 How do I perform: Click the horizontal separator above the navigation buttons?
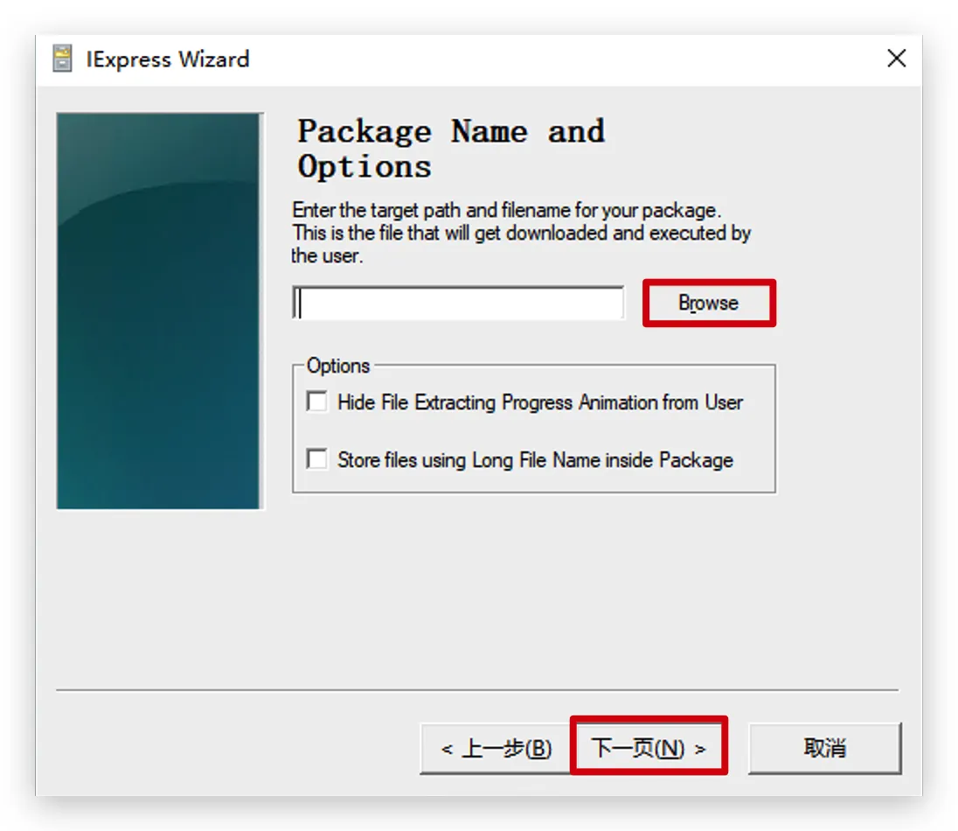(x=476, y=690)
